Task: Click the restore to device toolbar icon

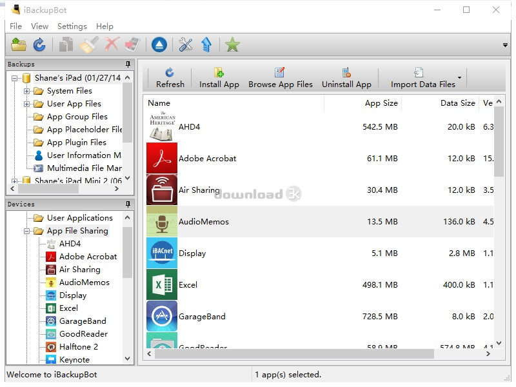Action: pos(133,45)
